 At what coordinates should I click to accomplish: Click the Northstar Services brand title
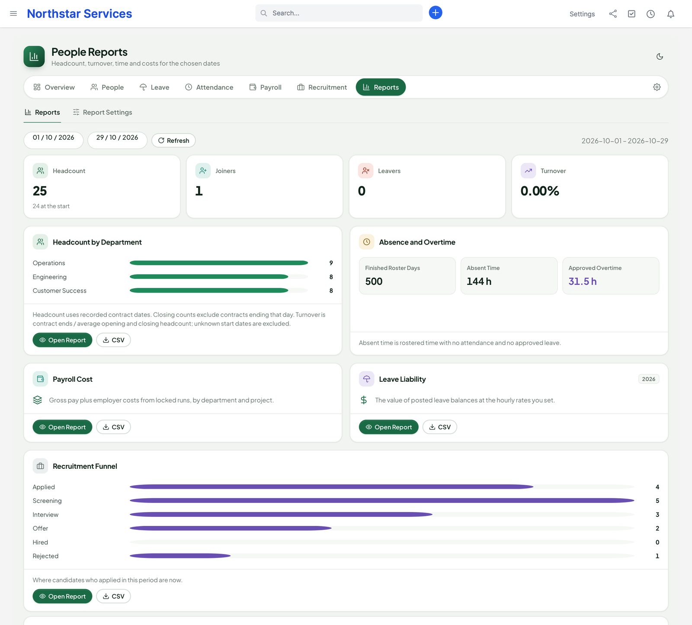[80, 13]
